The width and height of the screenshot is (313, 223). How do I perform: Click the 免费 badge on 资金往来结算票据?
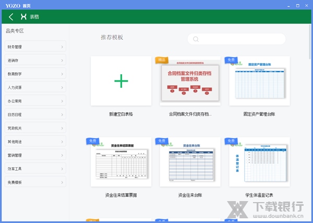click(93, 141)
